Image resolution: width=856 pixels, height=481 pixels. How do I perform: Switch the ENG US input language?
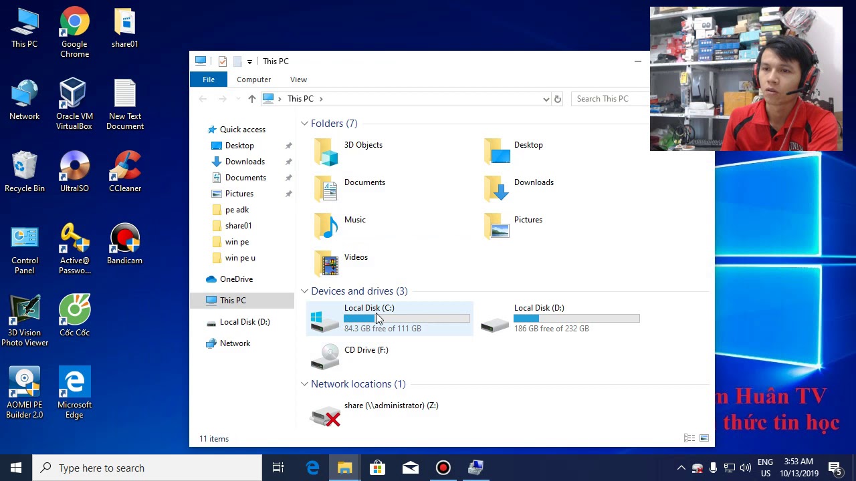[765, 468]
